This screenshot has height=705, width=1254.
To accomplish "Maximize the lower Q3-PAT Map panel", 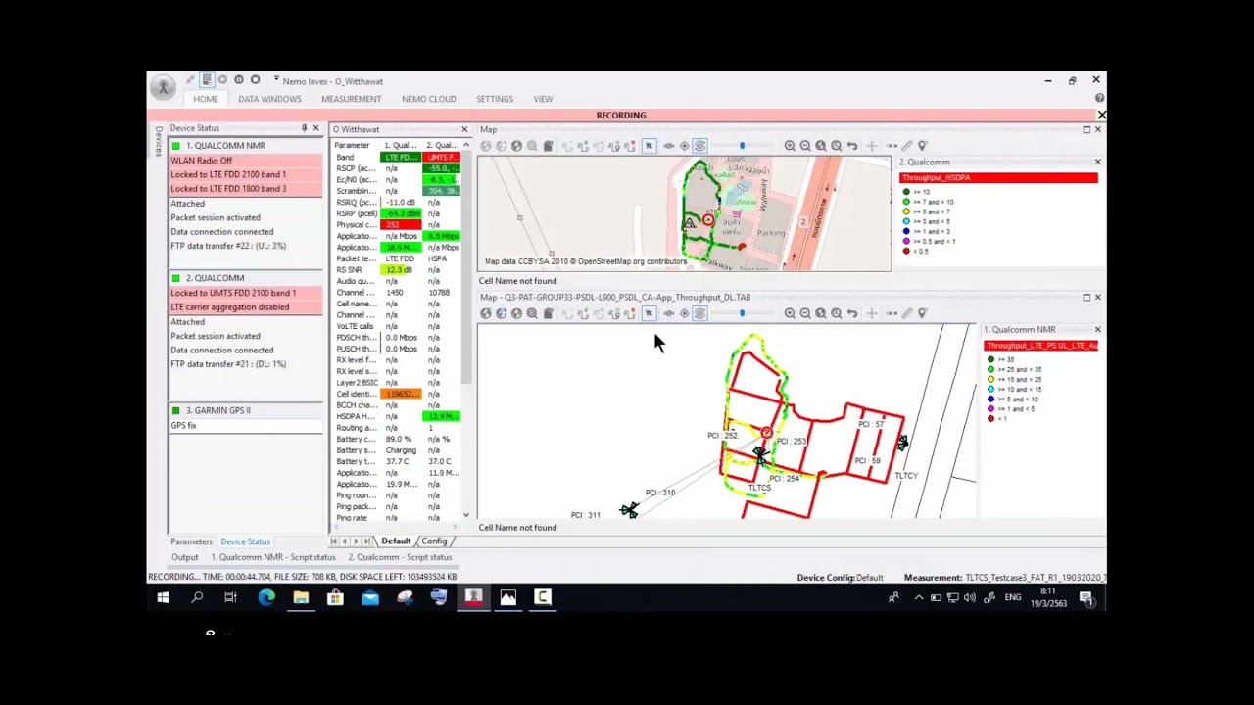I will coord(1085,297).
